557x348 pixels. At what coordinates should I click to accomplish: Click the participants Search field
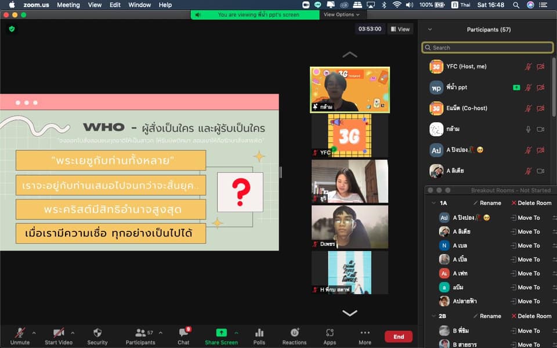(x=487, y=48)
